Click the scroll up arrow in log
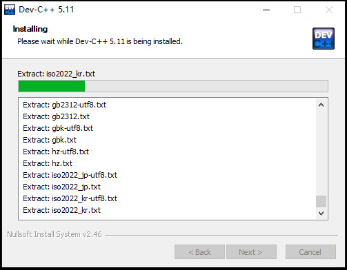The height and width of the screenshot is (270, 347). tap(321, 105)
